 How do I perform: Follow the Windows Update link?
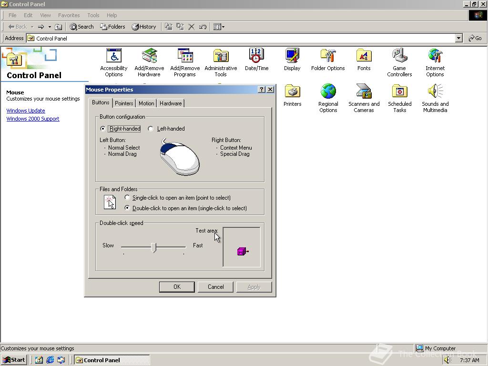(x=26, y=111)
